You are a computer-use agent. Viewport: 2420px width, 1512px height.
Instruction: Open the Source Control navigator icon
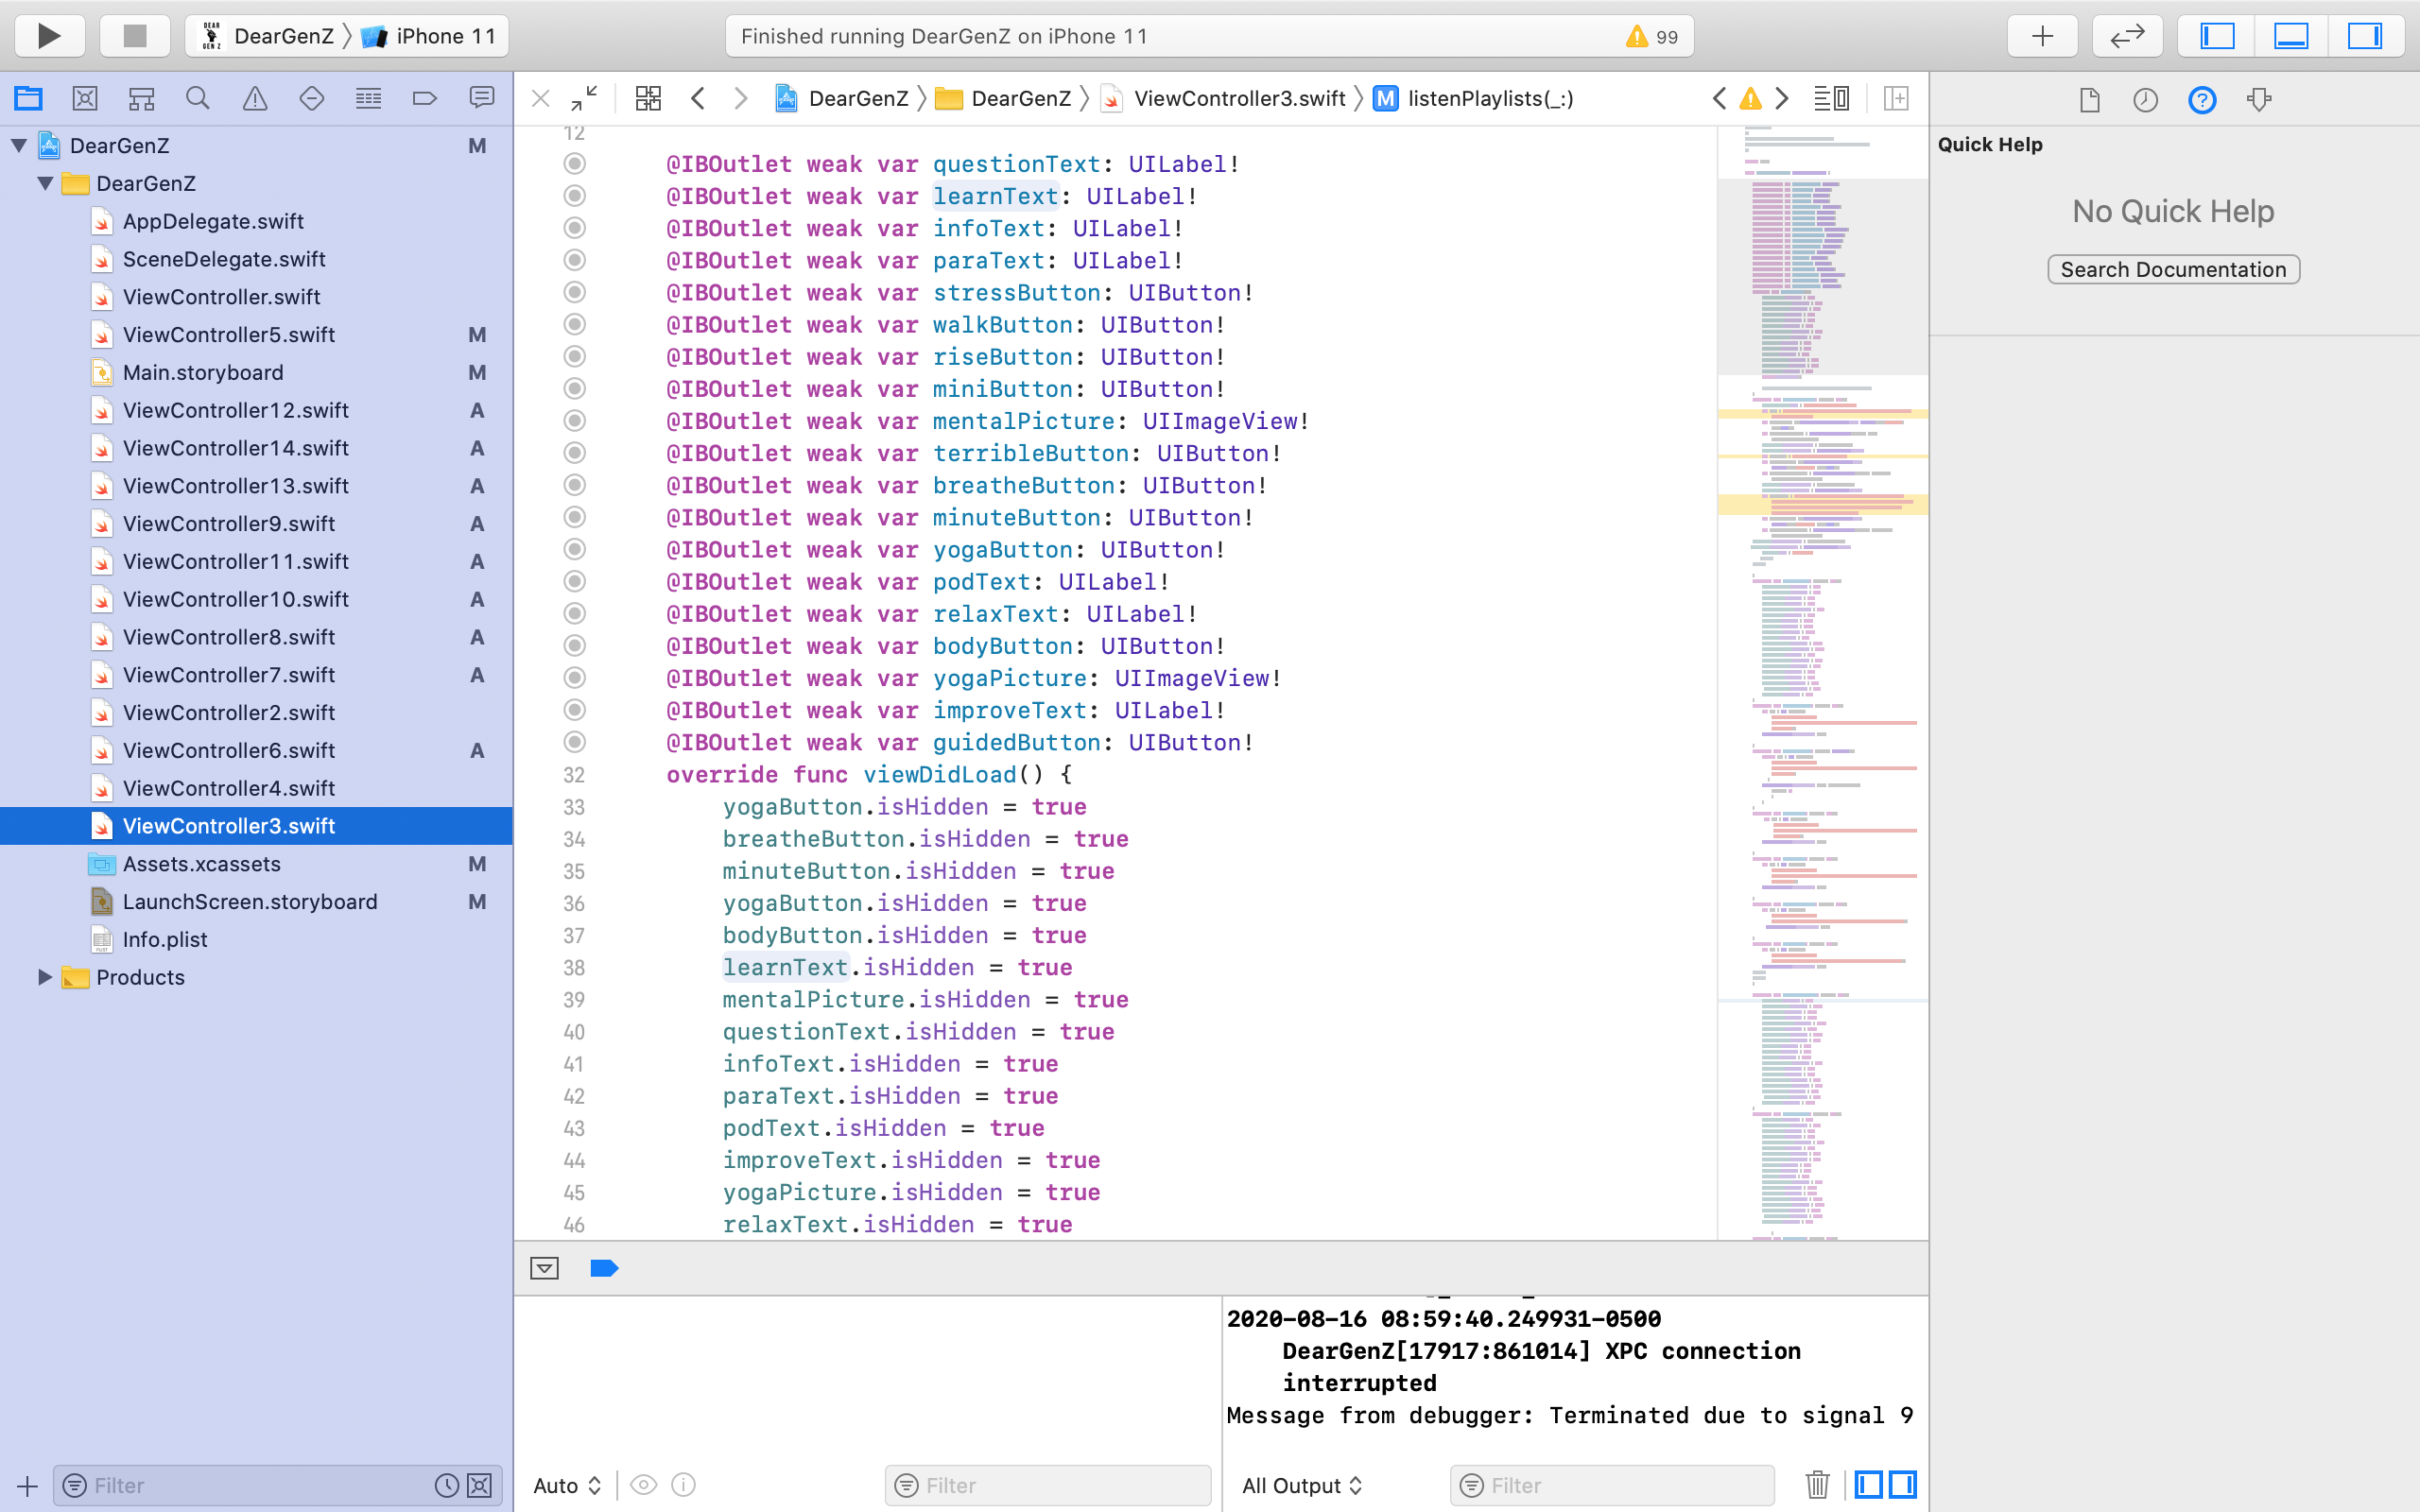point(85,98)
